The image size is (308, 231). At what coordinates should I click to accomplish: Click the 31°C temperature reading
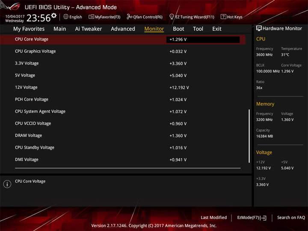click(285, 55)
